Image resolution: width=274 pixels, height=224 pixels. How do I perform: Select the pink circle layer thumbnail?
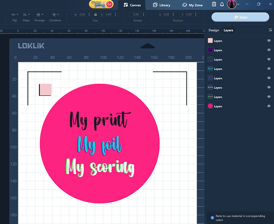pos(210,106)
